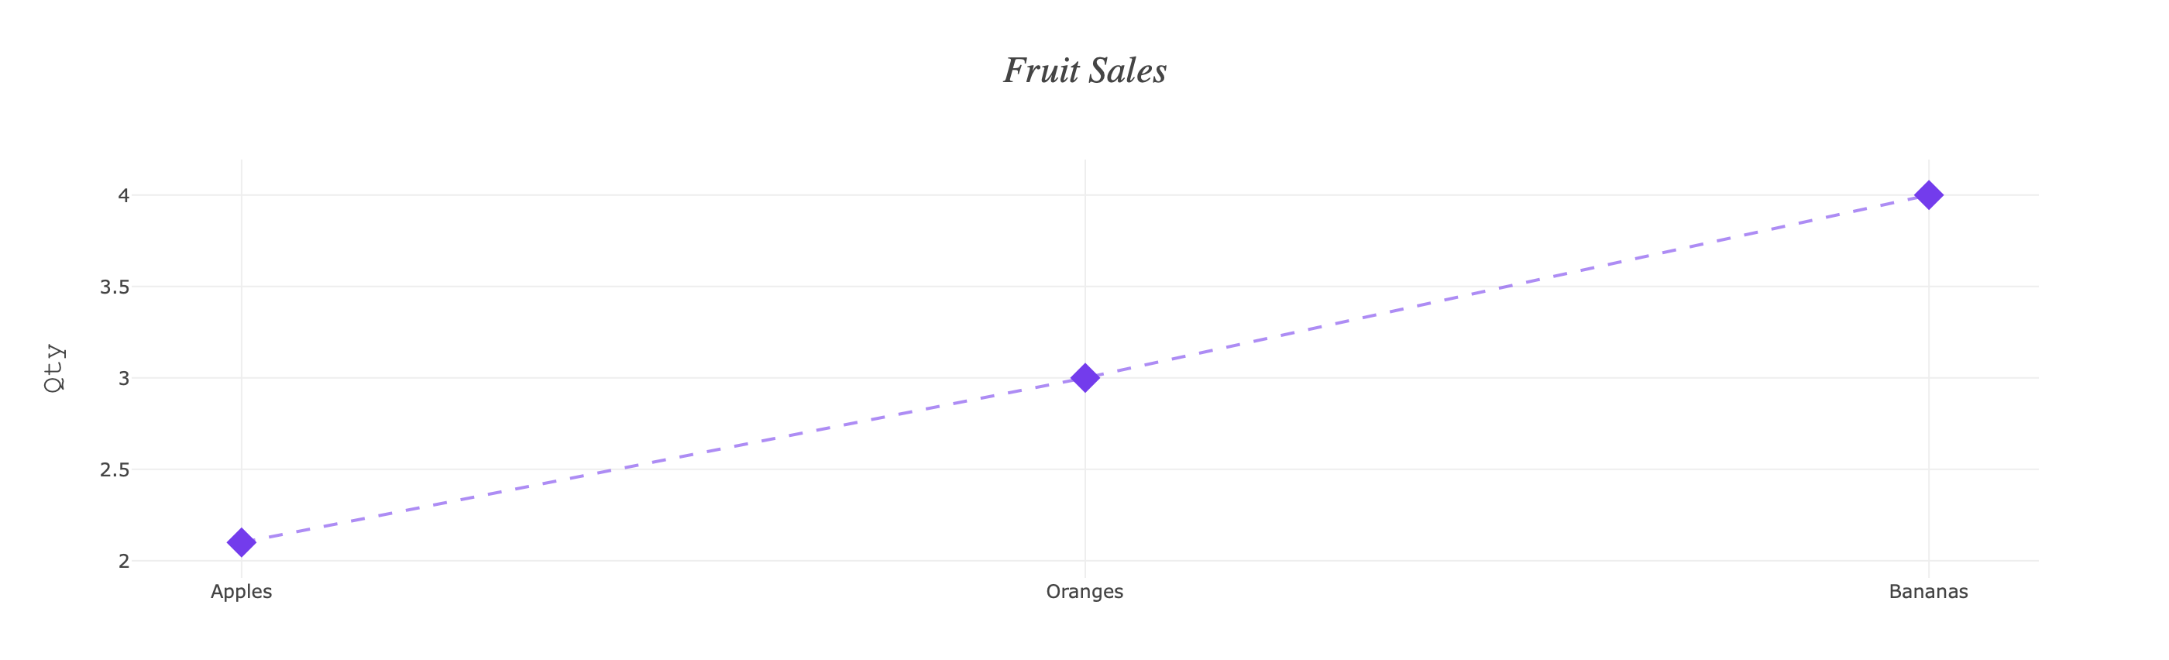This screenshot has height=660, width=2169.
Task: Click dashed line between Oranges and Bananas
Action: click(1507, 286)
